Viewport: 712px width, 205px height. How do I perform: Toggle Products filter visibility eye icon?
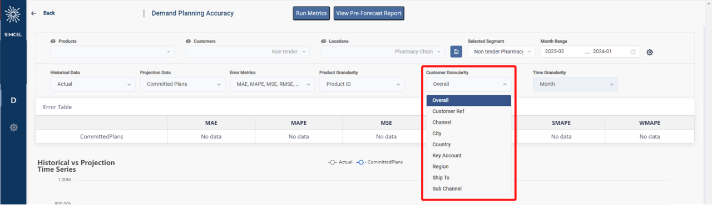tap(53, 42)
